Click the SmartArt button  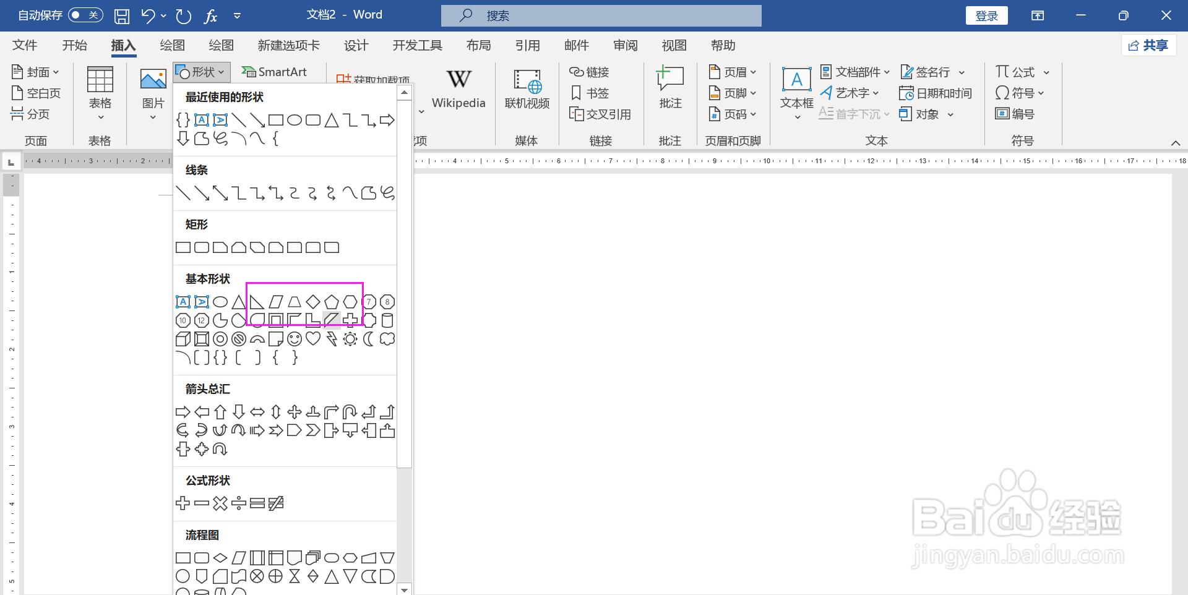click(x=274, y=72)
